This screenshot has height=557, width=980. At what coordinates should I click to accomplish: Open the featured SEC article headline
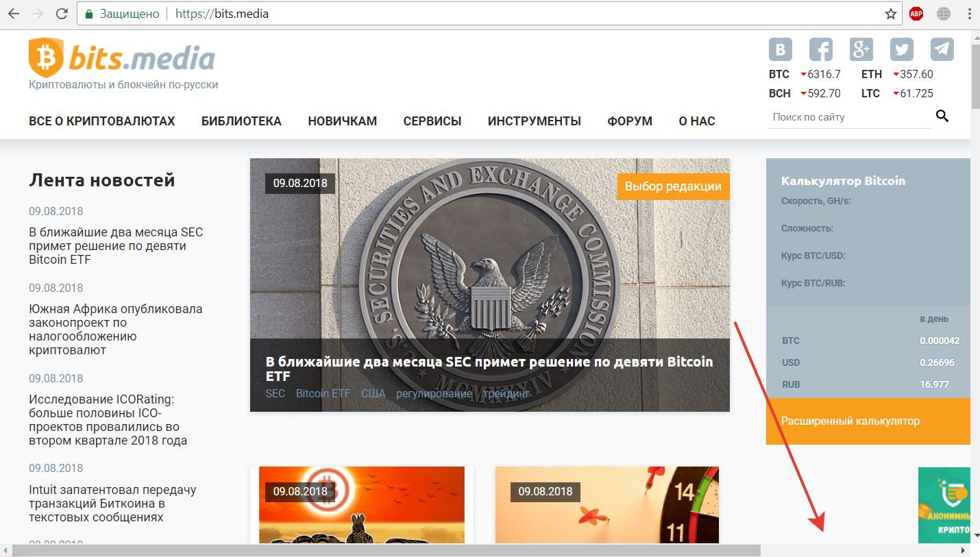(x=489, y=369)
